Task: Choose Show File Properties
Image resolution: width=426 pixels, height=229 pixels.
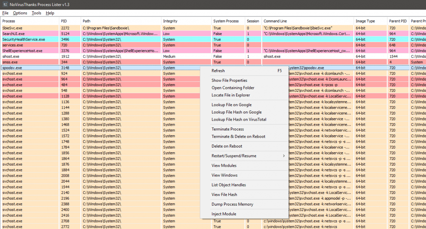Action: tap(229, 80)
